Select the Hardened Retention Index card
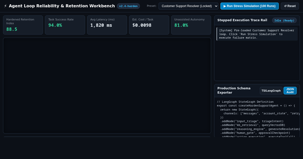Image resolution: width=303 pixels, height=159 pixels. (23, 25)
